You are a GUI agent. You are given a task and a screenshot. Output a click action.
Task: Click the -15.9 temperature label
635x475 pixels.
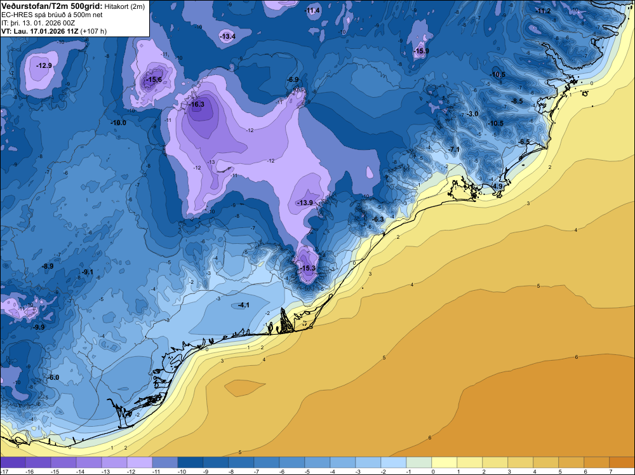coord(422,51)
